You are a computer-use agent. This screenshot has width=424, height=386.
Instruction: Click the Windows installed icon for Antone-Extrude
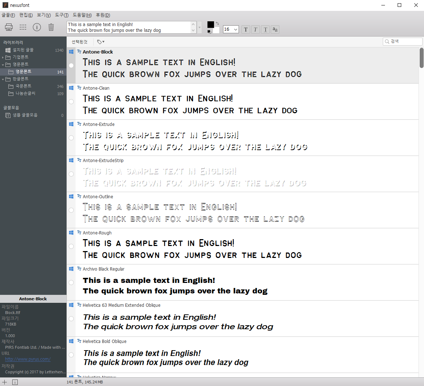pos(71,124)
